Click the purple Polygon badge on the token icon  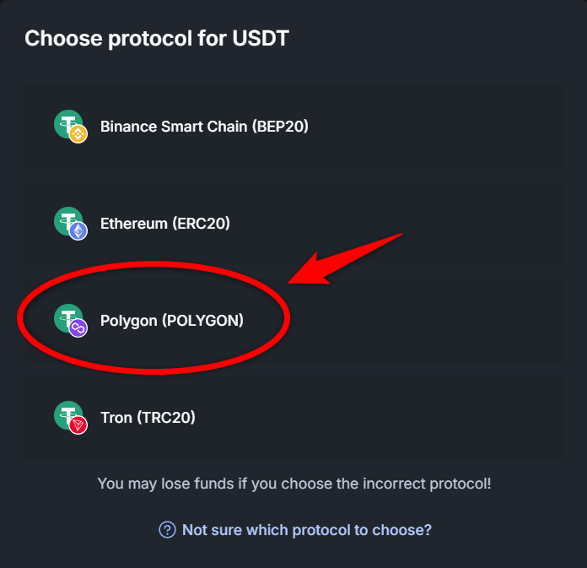[x=78, y=328]
